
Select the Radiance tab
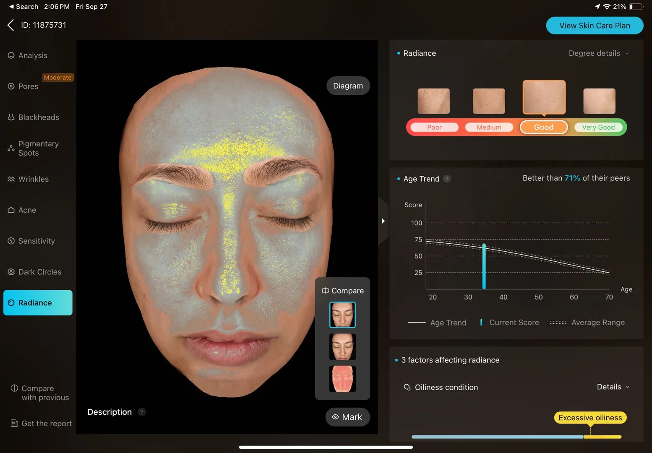pos(38,302)
